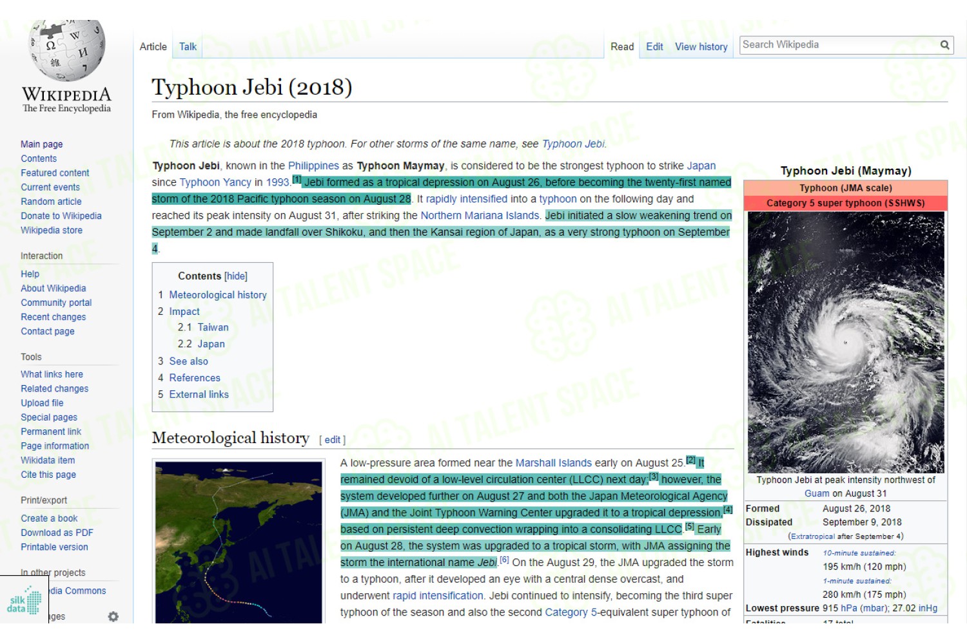Open the typhoon satellite image in infobox

tap(846, 343)
